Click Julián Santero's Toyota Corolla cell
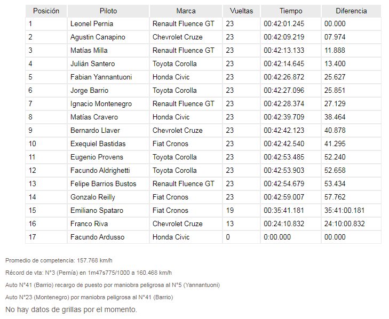Viewport: 389px width, 319px height. point(186,64)
